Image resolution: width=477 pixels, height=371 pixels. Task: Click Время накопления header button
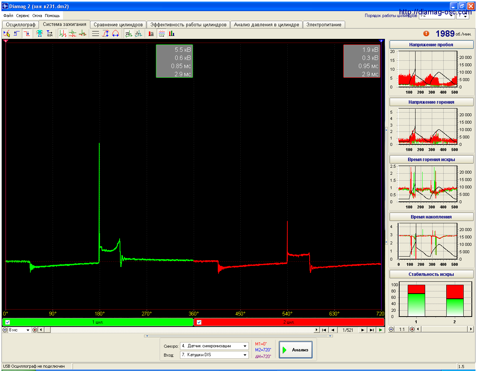[x=431, y=217]
